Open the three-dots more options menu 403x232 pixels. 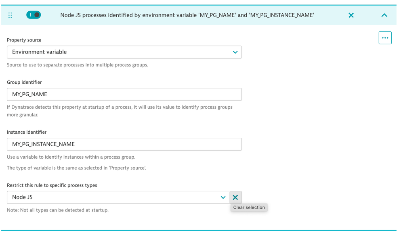(385, 38)
